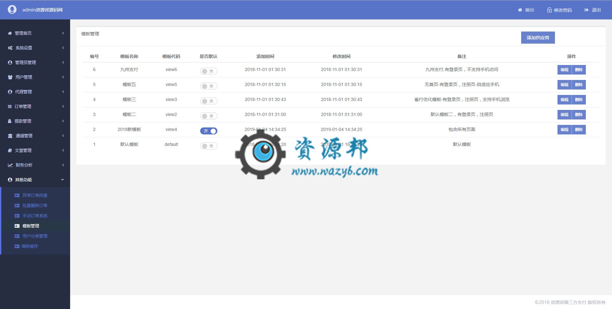Delete the 模板三 template row
The width and height of the screenshot is (612, 309).
579,100
